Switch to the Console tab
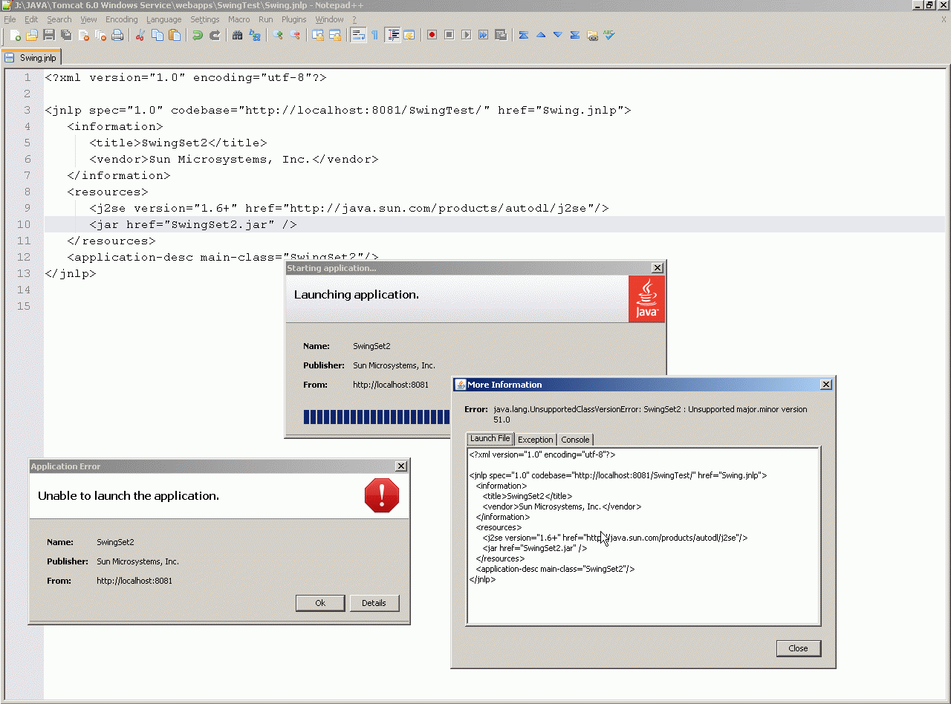The image size is (951, 704). click(575, 440)
